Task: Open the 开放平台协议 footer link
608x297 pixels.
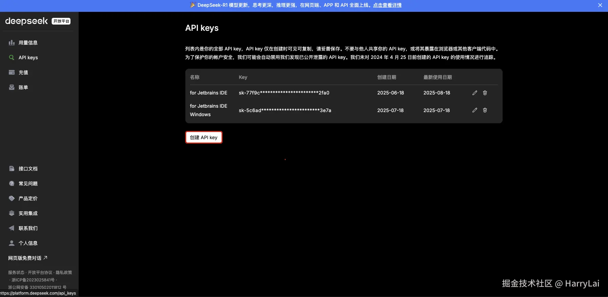Action: [x=40, y=272]
